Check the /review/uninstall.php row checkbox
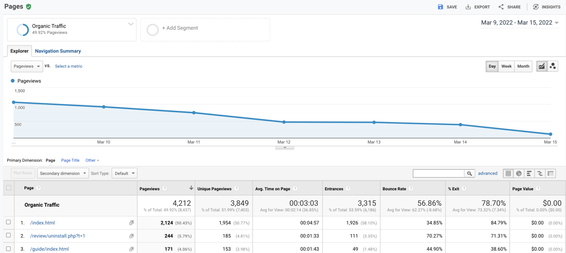The width and height of the screenshot is (566, 253). 8,235
